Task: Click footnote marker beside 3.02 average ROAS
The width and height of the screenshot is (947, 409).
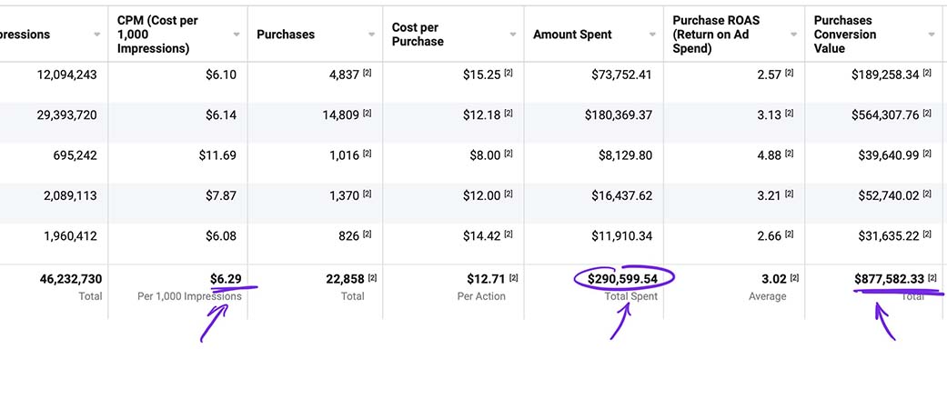Action: click(x=794, y=278)
